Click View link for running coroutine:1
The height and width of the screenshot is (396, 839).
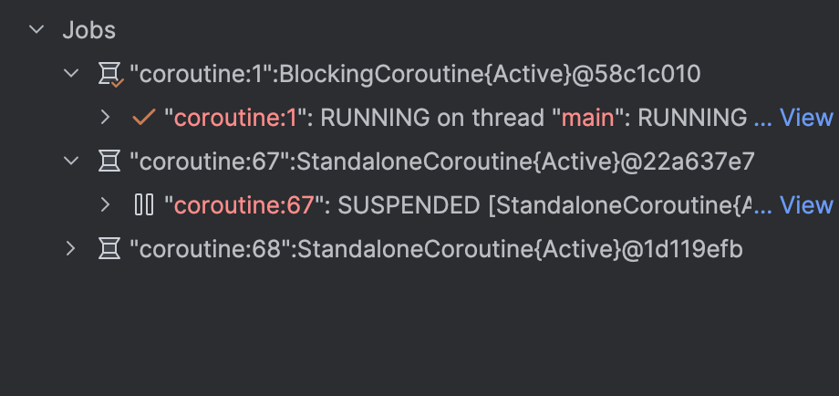click(x=806, y=118)
